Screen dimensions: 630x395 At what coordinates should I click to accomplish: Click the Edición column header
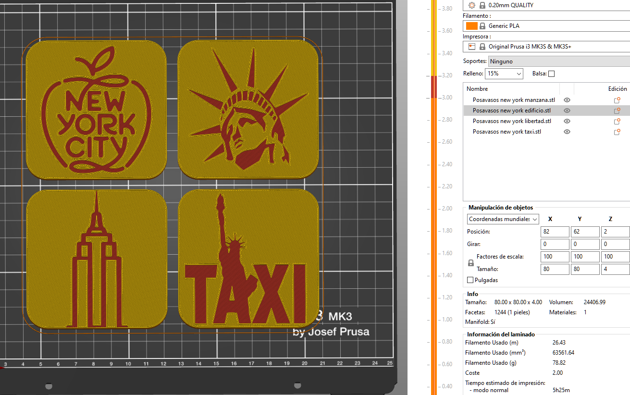(618, 89)
